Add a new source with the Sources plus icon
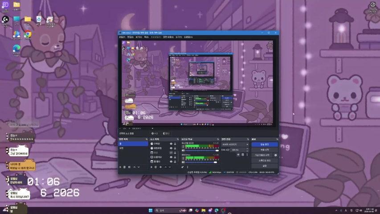This screenshot has height=214, width=380. tap(151, 167)
